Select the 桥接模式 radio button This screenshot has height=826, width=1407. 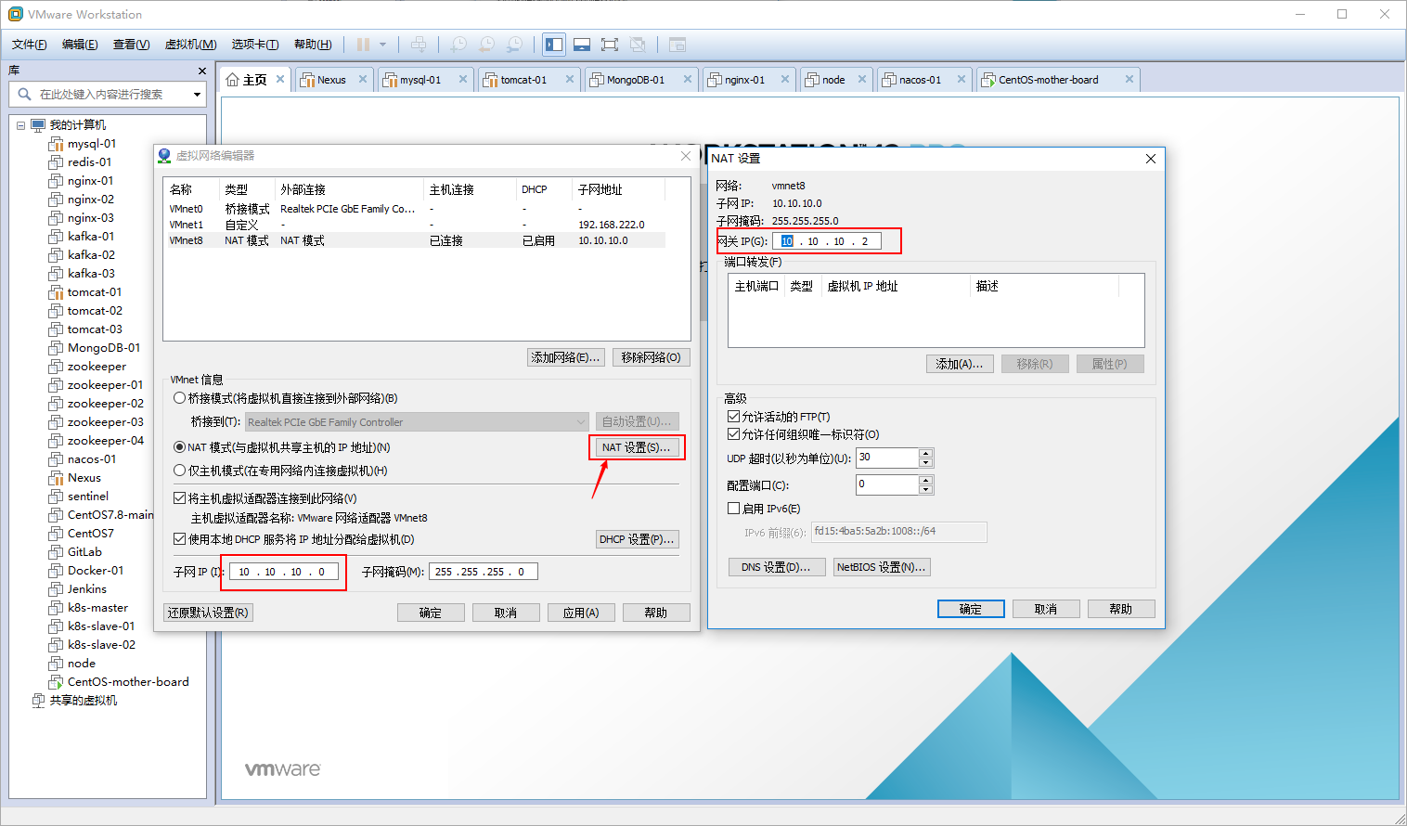[180, 398]
